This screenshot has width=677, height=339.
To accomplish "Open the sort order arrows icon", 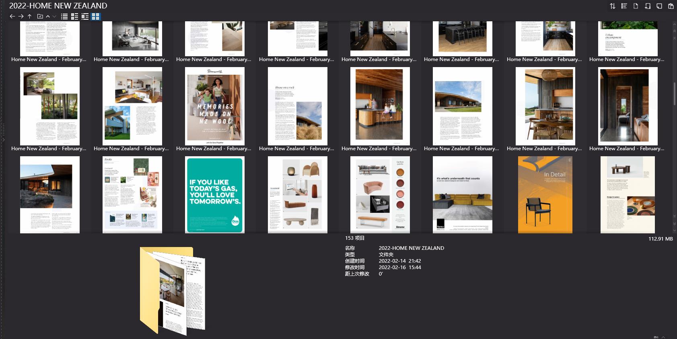I will click(x=612, y=6).
